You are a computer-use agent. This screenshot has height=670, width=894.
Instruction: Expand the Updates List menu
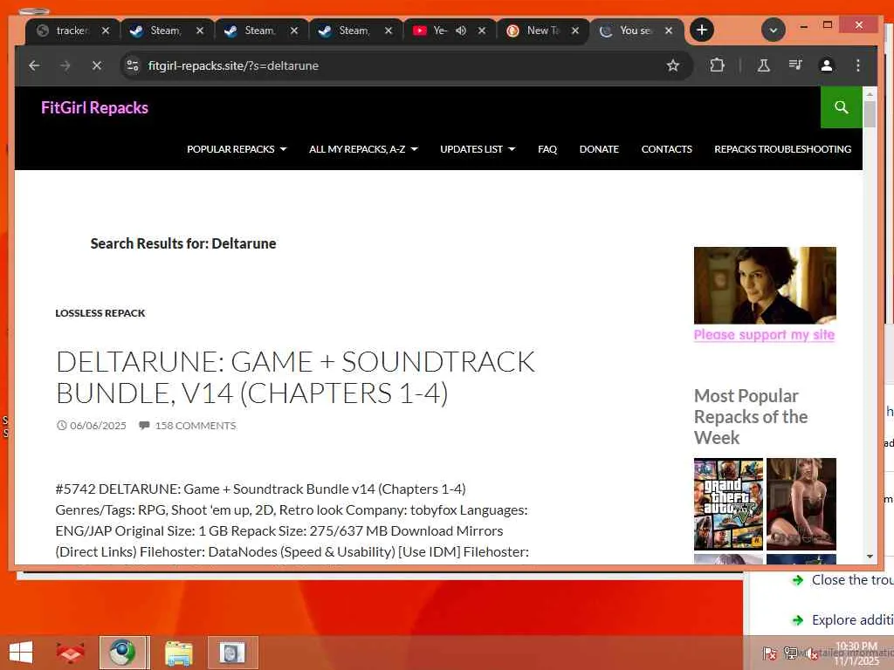pyautogui.click(x=478, y=149)
